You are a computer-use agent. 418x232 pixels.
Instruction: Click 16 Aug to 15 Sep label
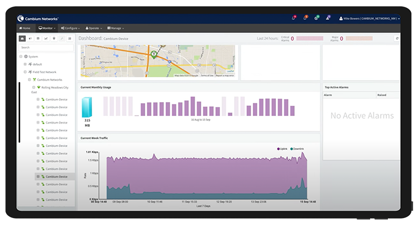click(x=201, y=120)
